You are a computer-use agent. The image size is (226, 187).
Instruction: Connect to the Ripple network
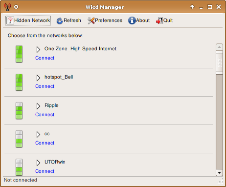(45, 115)
